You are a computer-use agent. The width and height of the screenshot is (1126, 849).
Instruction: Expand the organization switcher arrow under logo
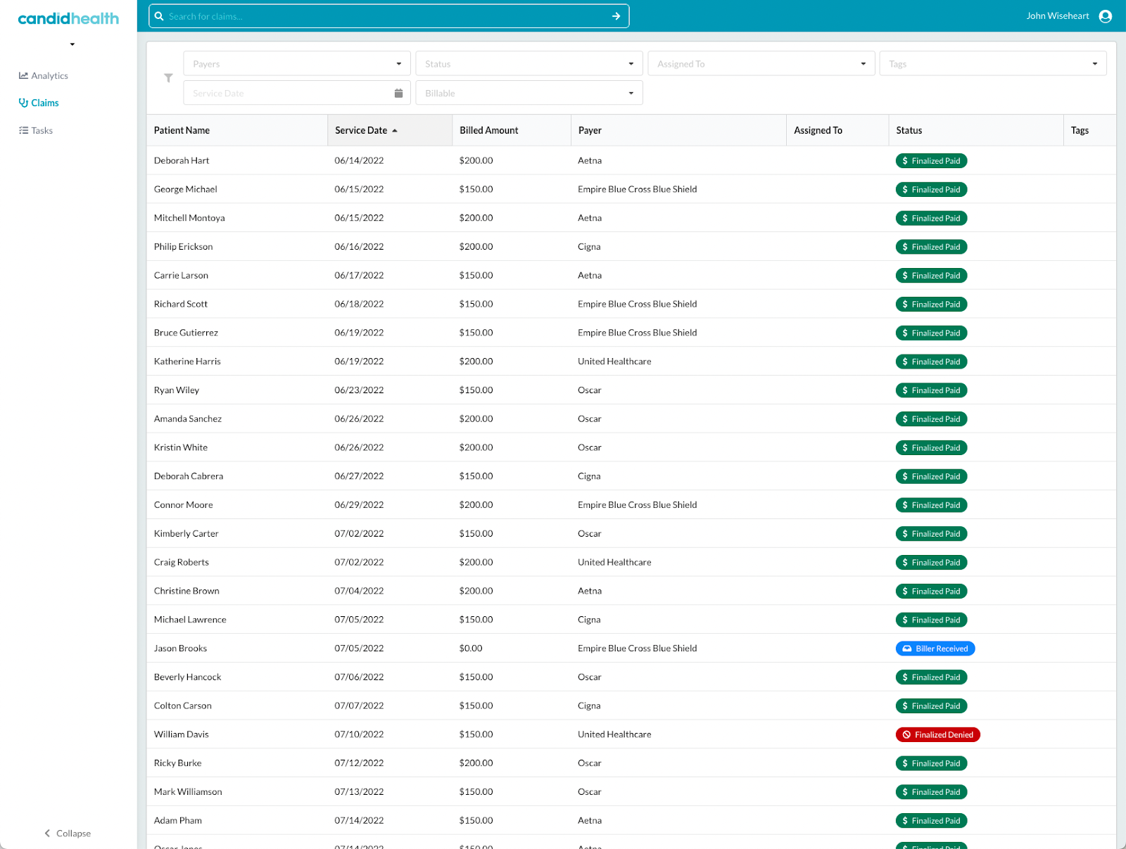(x=72, y=44)
